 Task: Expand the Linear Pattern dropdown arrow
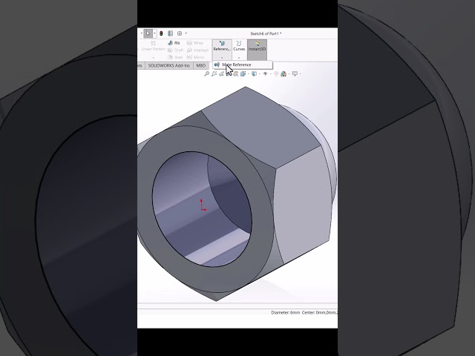pos(154,58)
